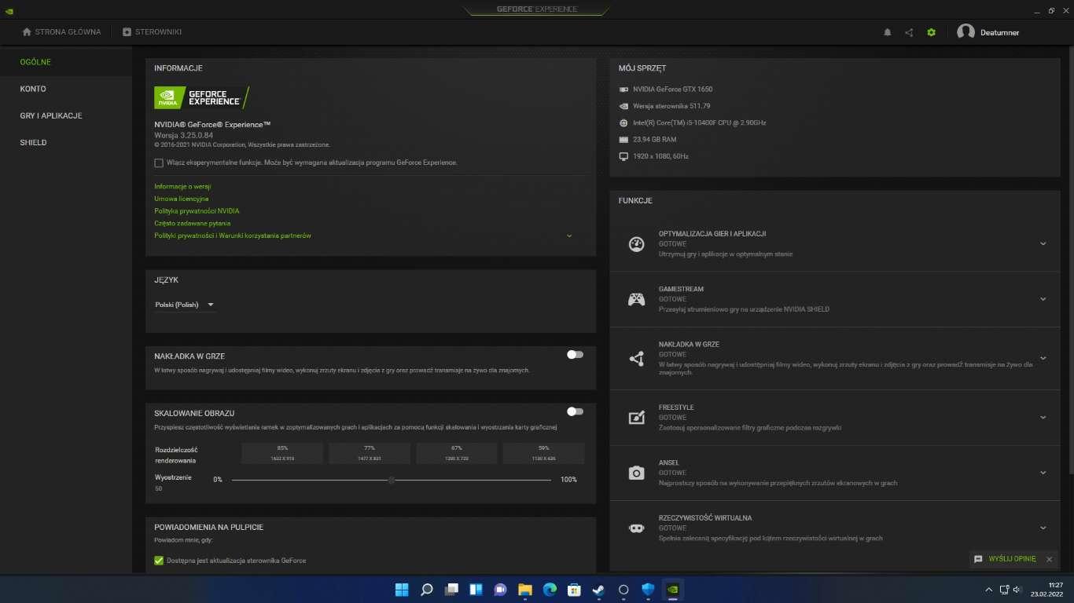Viewport: 1074px width, 603px height.
Task: Open the notifications bell icon
Action: 888,32
